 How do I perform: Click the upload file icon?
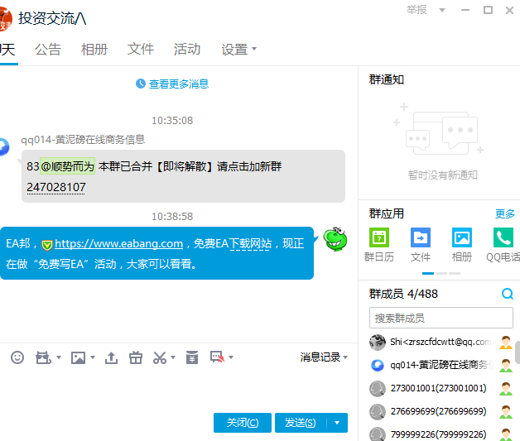[x=111, y=357]
